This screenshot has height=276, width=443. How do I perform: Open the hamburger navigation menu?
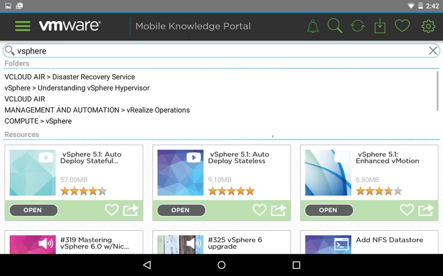tap(23, 26)
